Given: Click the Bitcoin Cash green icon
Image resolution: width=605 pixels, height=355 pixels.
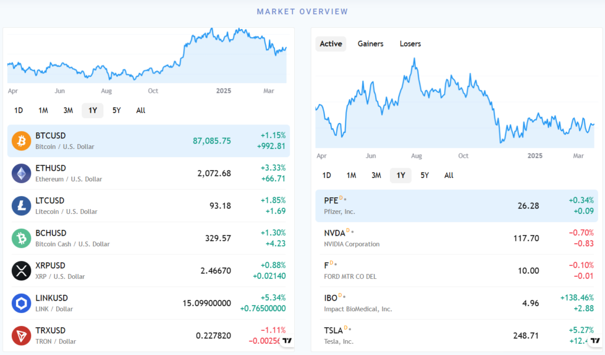Looking at the screenshot, I should coord(21,238).
